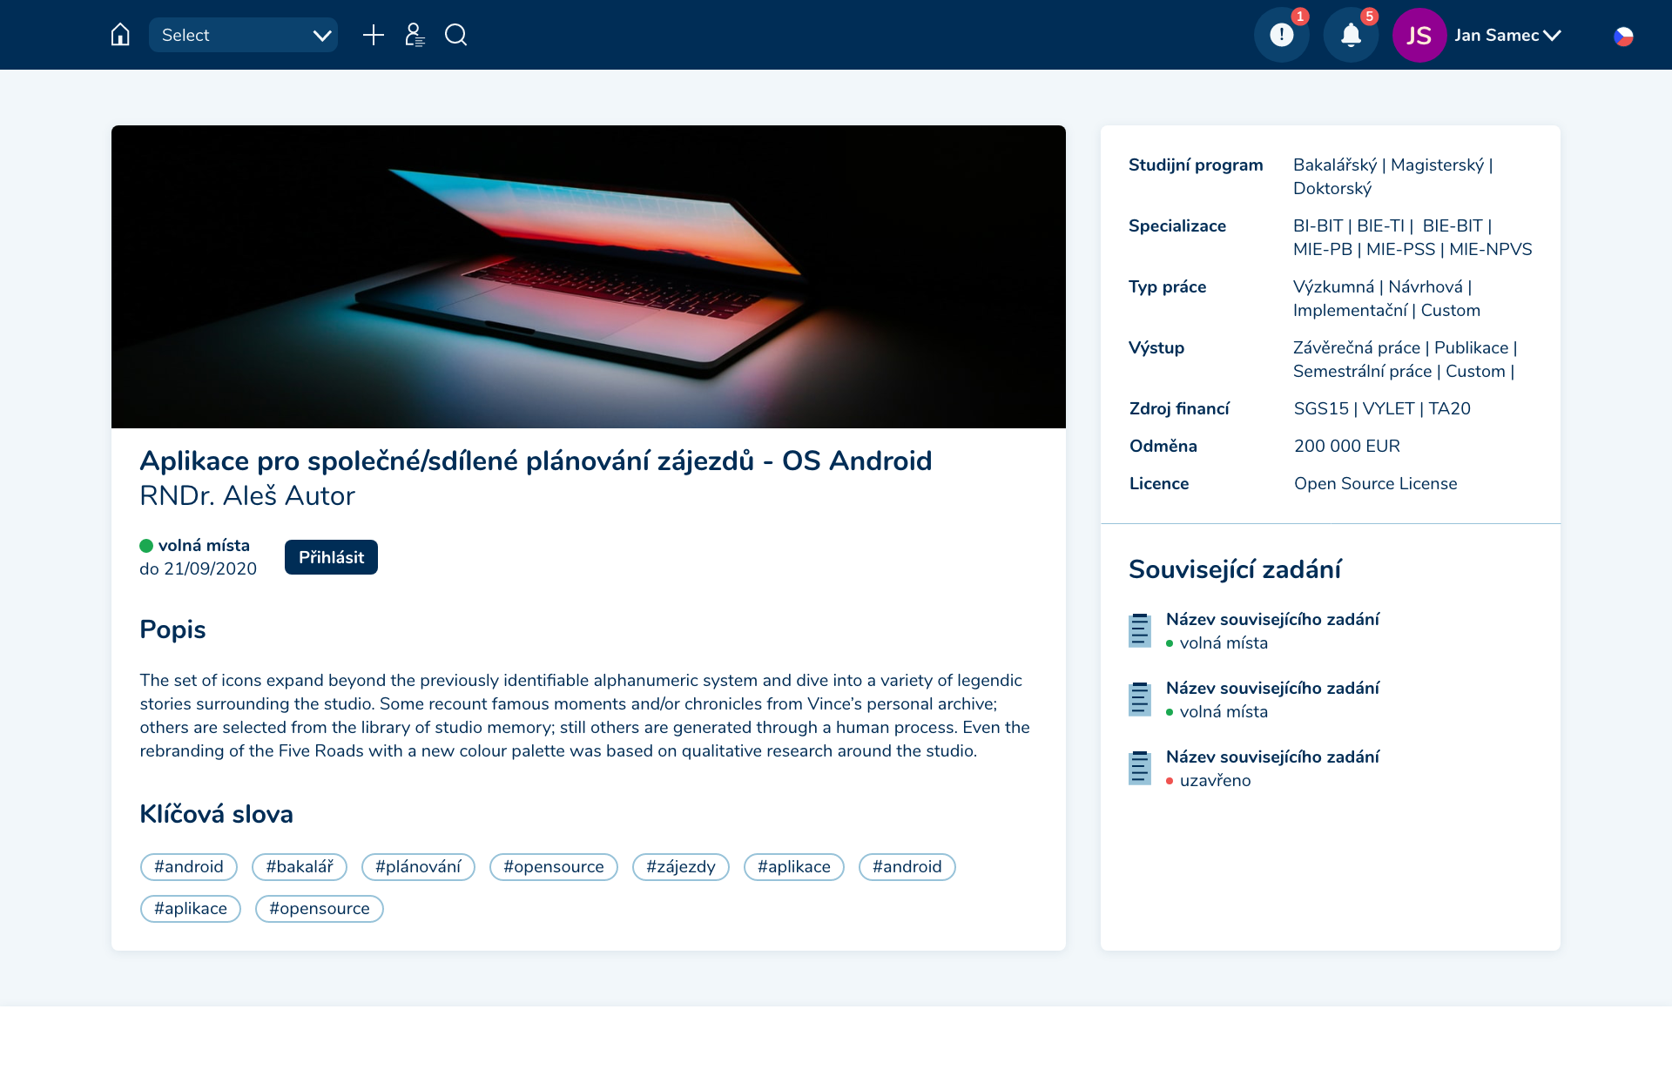Open search with the magnifier icon
The width and height of the screenshot is (1672, 1083).
pyautogui.click(x=455, y=35)
